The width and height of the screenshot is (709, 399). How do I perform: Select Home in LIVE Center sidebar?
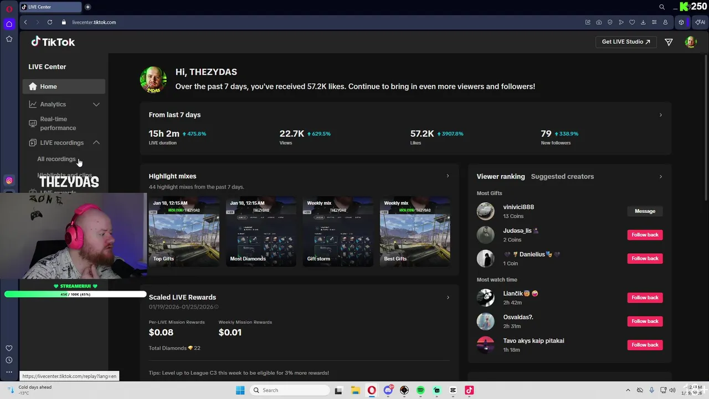[x=64, y=86]
